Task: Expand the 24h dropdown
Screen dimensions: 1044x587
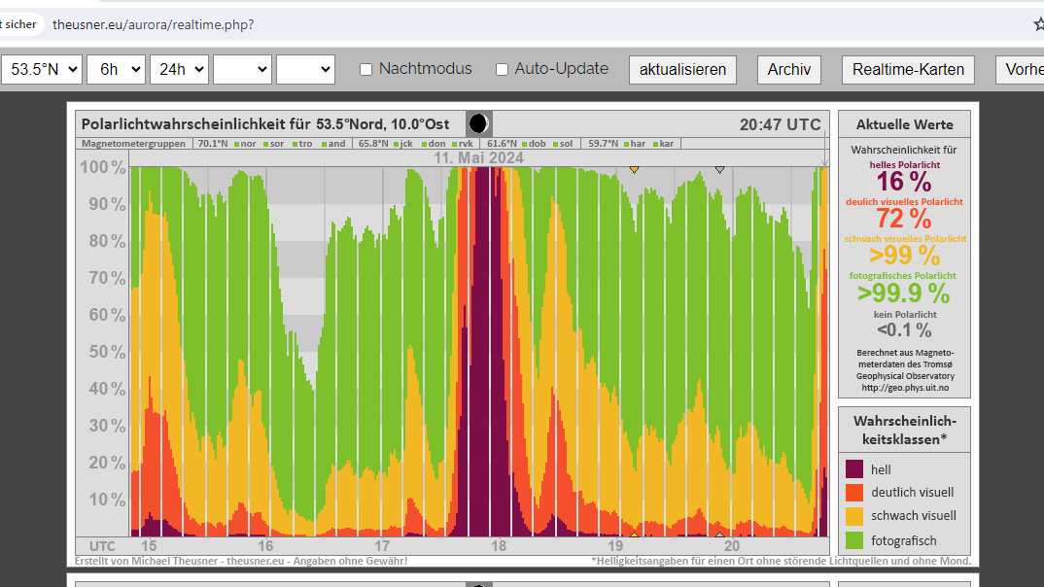Action: point(179,69)
